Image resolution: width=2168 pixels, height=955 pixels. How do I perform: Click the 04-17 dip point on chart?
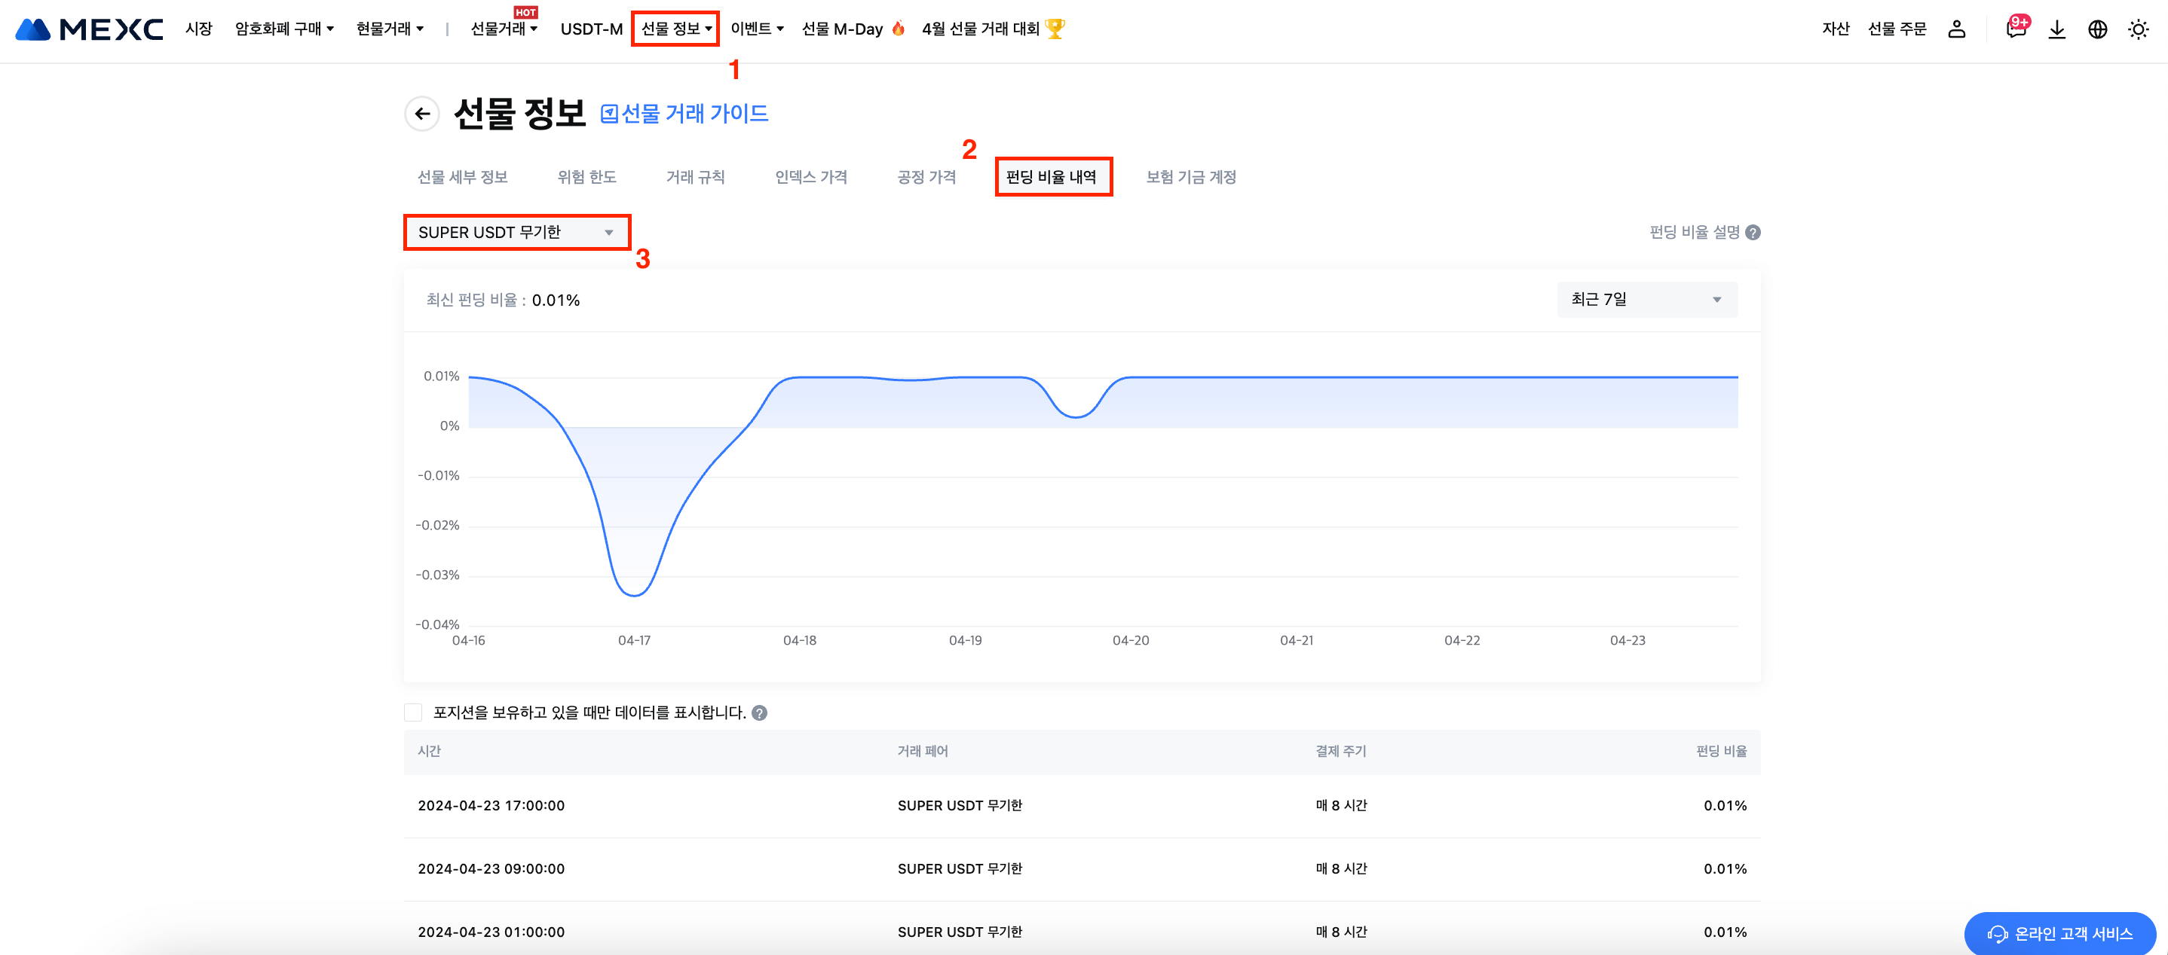point(634,595)
